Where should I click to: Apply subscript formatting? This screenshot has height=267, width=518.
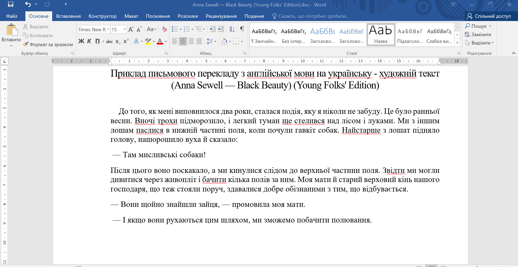pos(118,41)
